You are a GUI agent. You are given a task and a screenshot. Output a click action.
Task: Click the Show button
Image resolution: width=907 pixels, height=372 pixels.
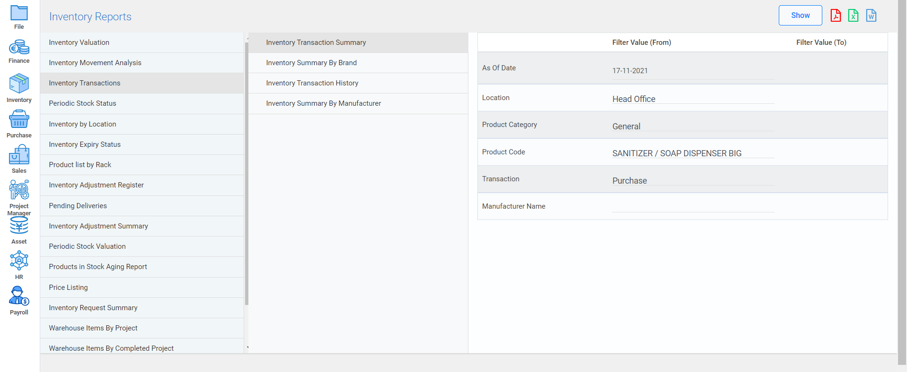coord(800,16)
